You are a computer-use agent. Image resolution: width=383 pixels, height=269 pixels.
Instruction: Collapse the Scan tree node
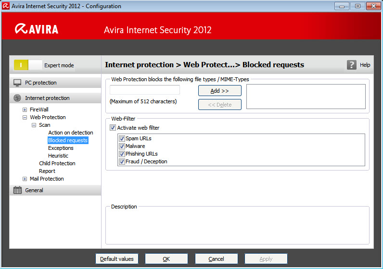[34, 125]
